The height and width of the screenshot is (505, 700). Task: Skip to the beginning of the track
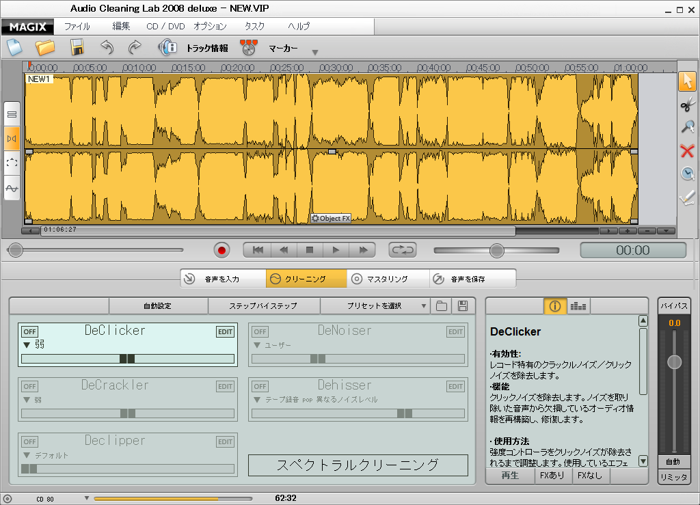point(258,250)
